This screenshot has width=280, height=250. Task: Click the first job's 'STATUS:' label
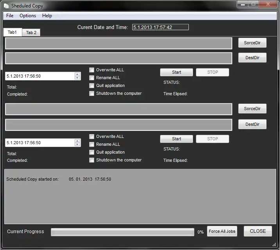tap(171, 83)
